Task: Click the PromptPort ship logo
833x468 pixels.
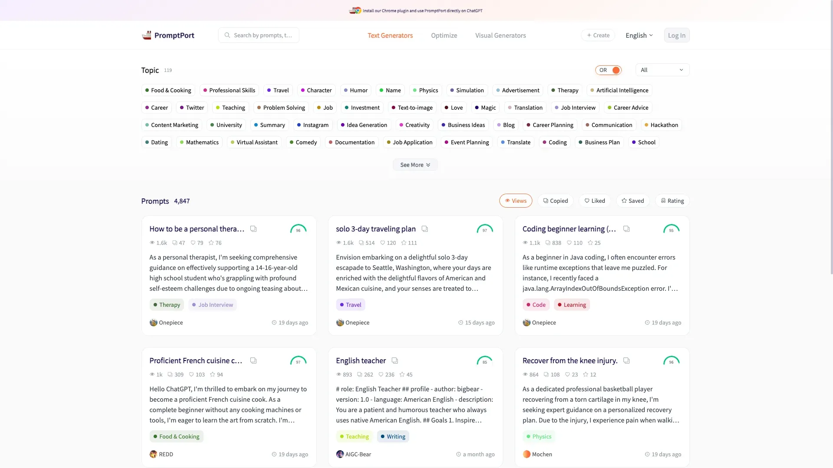Action: point(147,35)
